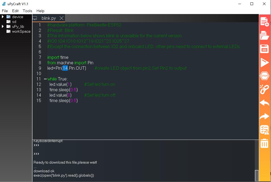Open the File menu

5,11
